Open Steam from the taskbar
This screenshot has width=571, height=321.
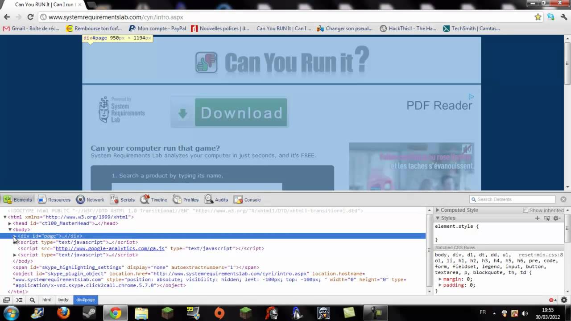pyautogui.click(x=89, y=313)
